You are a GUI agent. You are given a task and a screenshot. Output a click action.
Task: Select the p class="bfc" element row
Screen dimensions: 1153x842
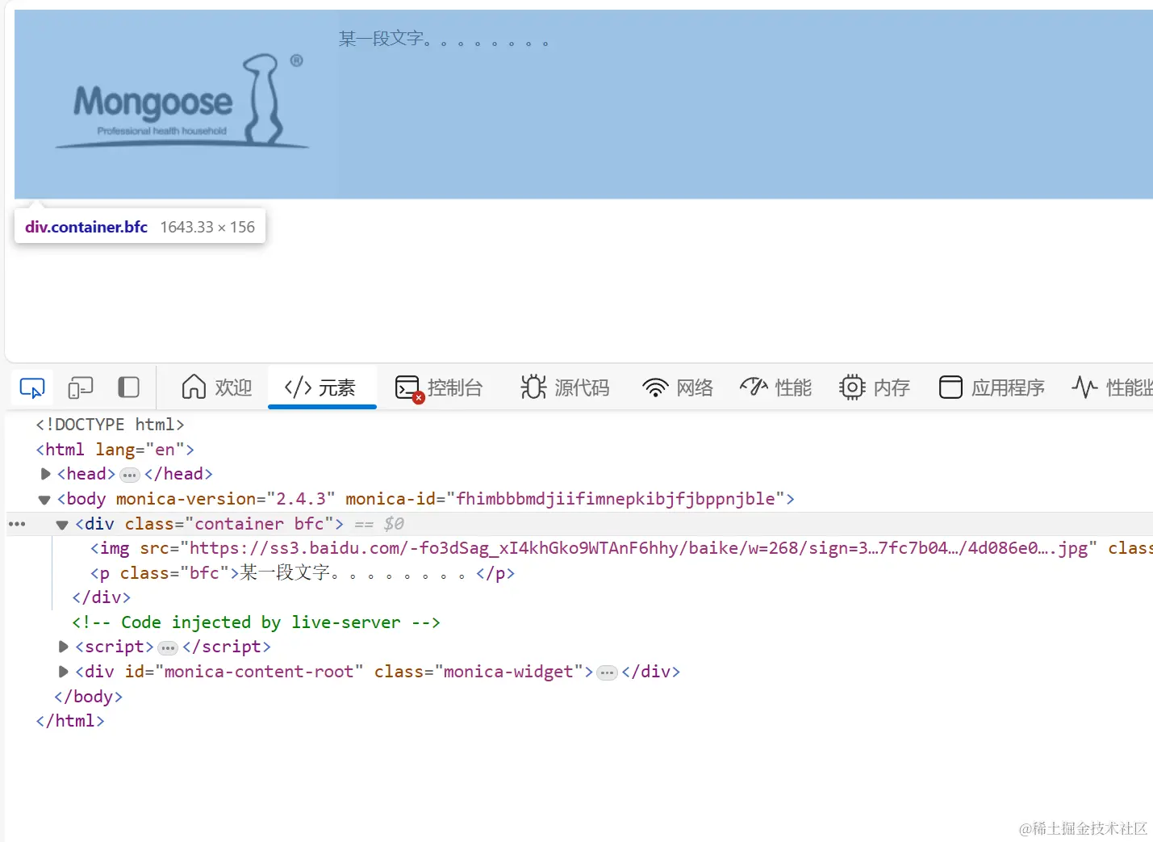pyautogui.click(x=303, y=573)
